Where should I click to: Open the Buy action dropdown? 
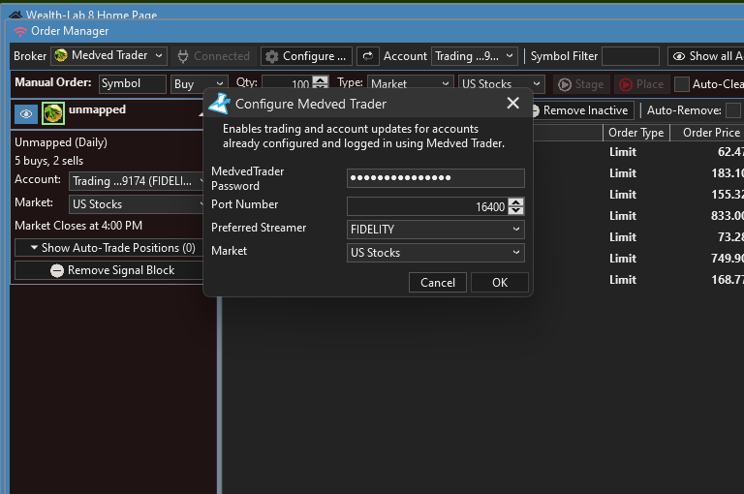coord(199,84)
